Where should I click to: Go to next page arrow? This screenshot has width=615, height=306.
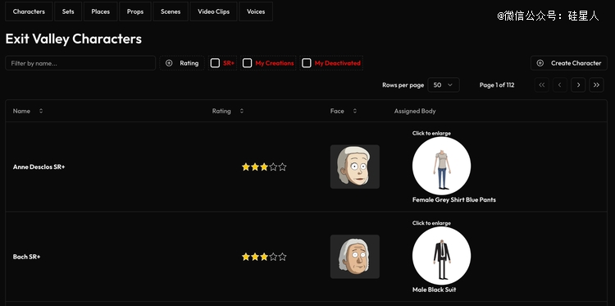click(578, 84)
